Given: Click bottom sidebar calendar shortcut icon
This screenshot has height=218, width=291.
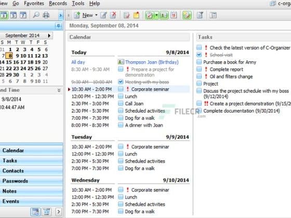Looking at the screenshot, I should point(35,212).
